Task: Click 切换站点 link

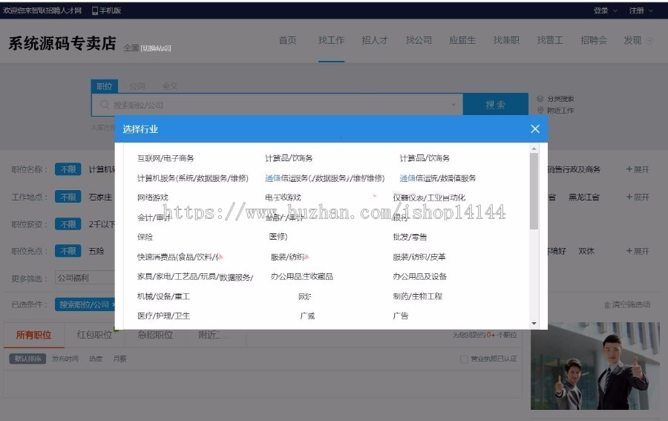Action: click(156, 48)
